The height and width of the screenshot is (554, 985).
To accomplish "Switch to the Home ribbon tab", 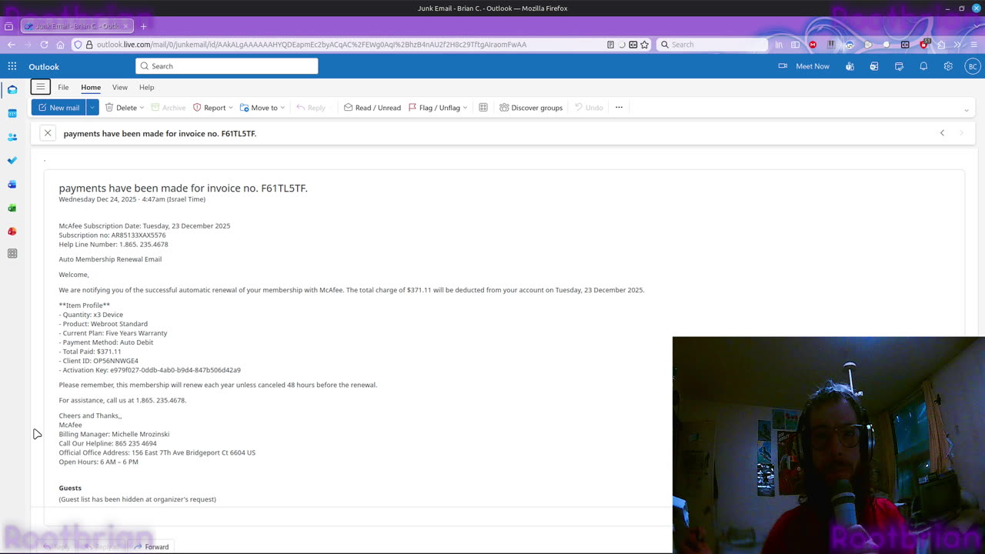I will [91, 87].
